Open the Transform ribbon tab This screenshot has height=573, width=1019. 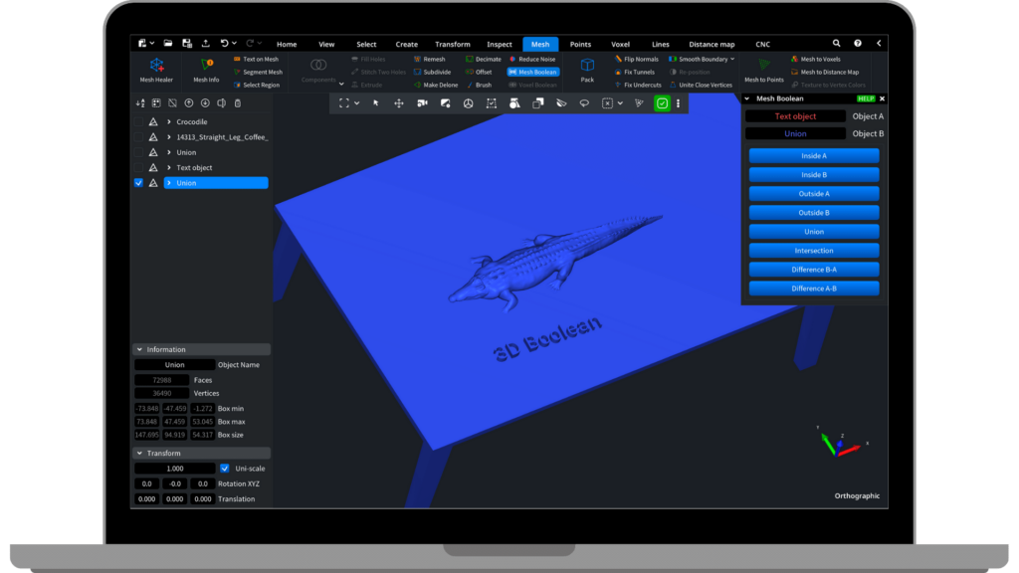[453, 44]
